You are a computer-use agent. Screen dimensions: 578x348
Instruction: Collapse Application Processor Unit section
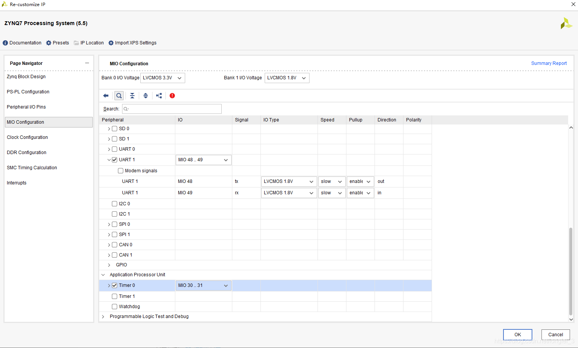pos(103,275)
